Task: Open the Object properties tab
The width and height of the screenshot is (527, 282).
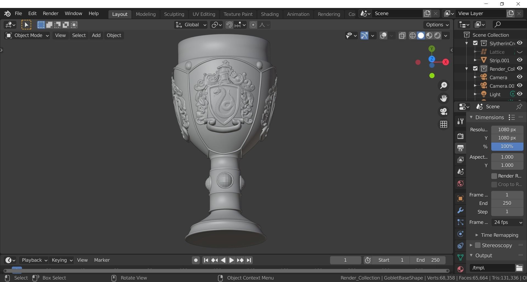Action: point(460,198)
